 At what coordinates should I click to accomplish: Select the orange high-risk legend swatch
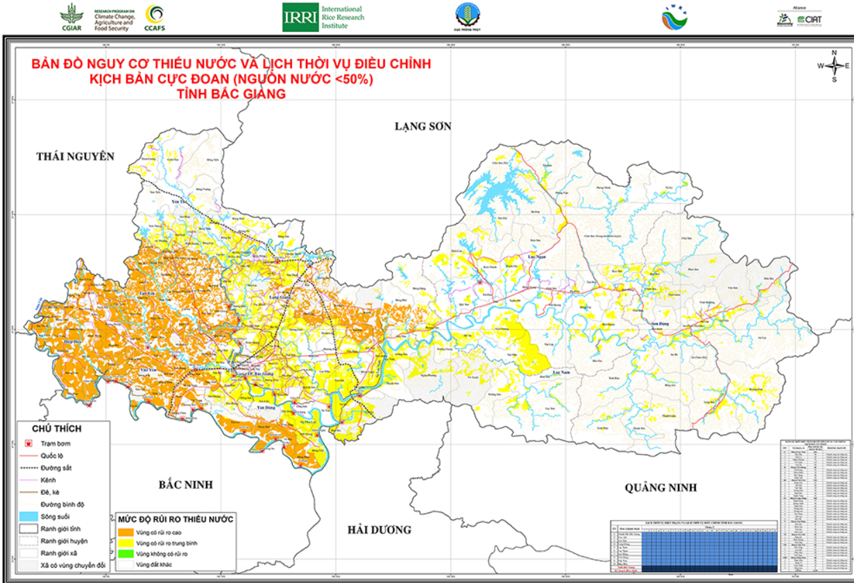tap(125, 532)
